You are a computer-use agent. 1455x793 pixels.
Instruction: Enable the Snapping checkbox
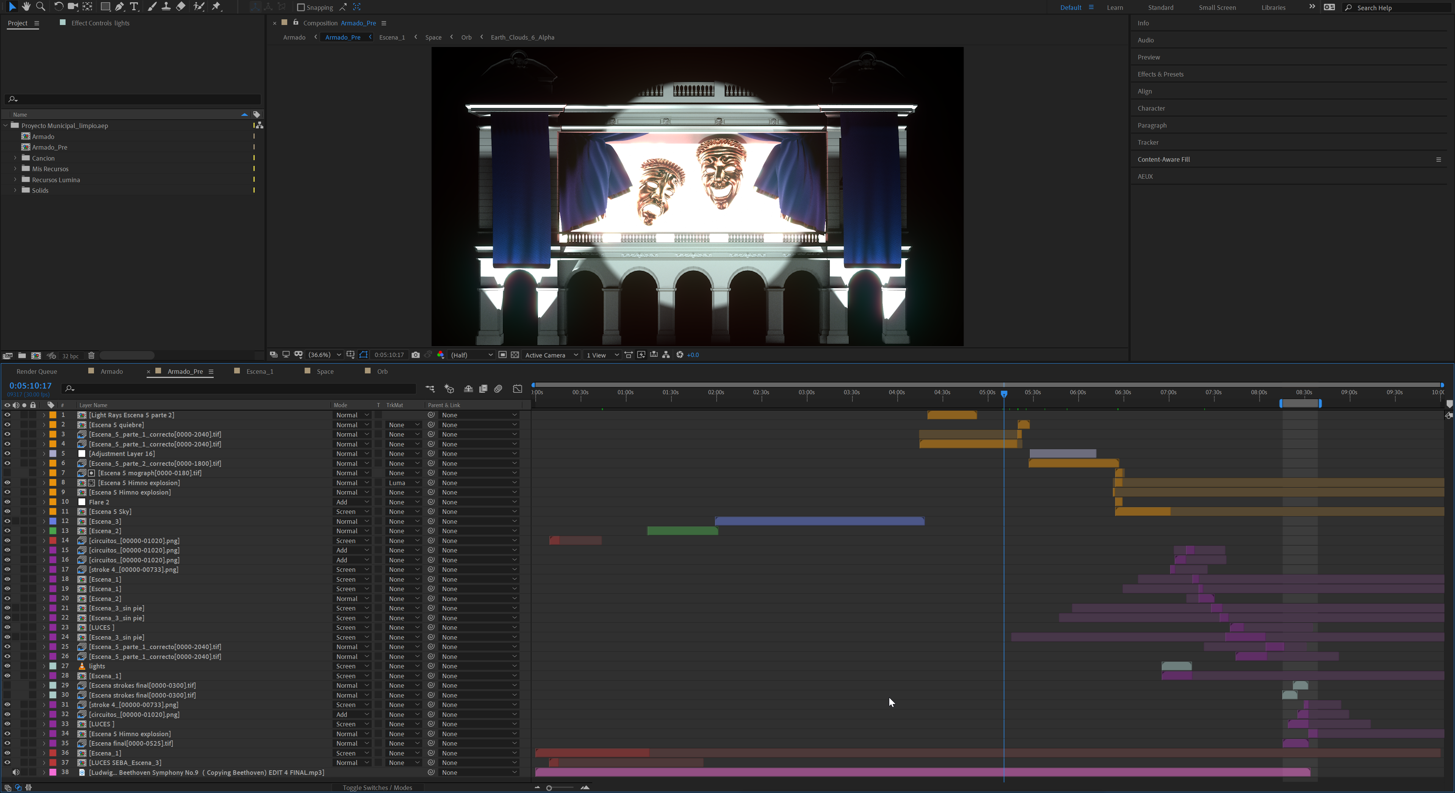pyautogui.click(x=301, y=7)
